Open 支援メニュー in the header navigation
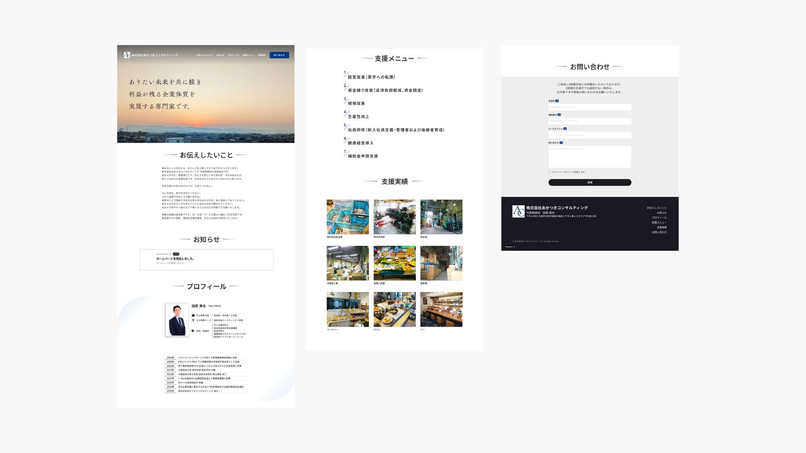The image size is (806, 453). pos(248,55)
